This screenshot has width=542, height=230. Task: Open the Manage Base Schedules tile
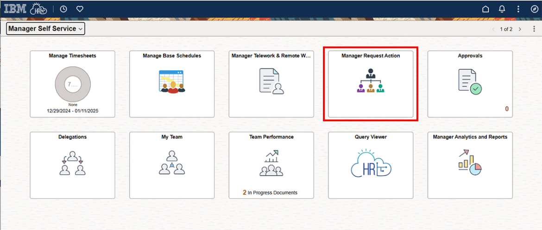click(x=171, y=84)
